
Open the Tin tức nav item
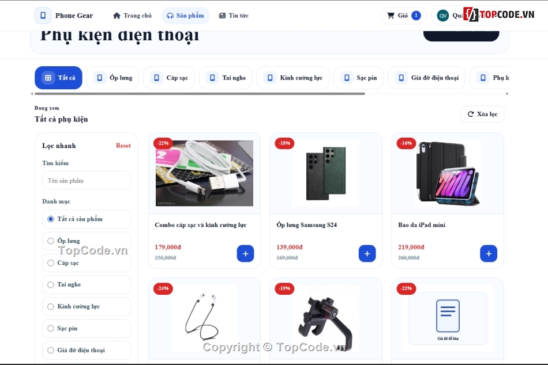click(234, 16)
